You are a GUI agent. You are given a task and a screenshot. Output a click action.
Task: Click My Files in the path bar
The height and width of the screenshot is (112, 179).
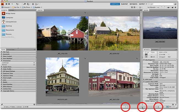pyautogui.click(x=16, y=7)
